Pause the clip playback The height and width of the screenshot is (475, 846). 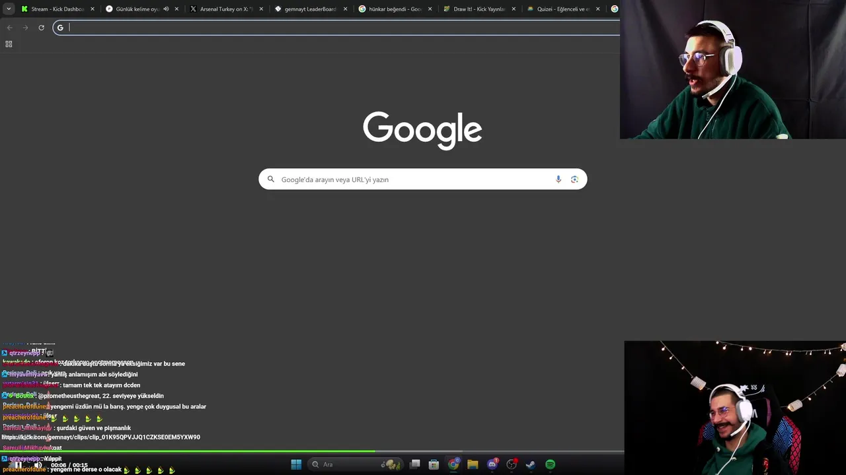19,465
